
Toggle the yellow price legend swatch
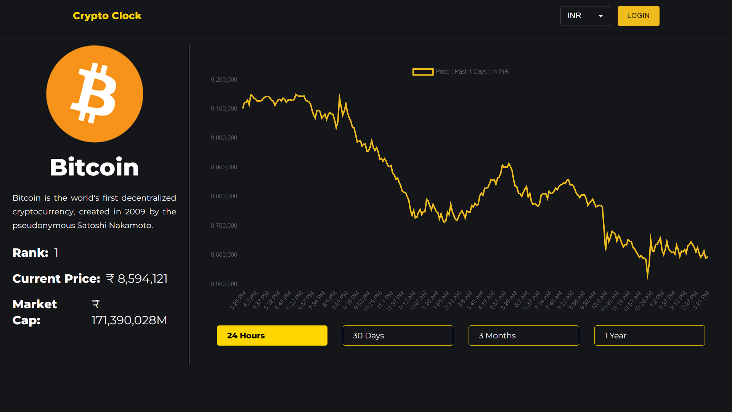pyautogui.click(x=423, y=72)
